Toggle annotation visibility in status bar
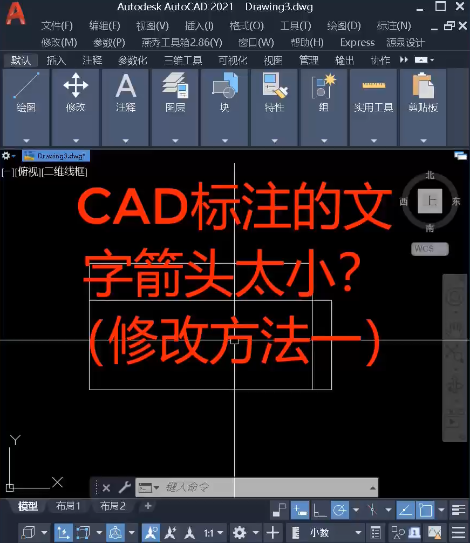 click(151, 533)
